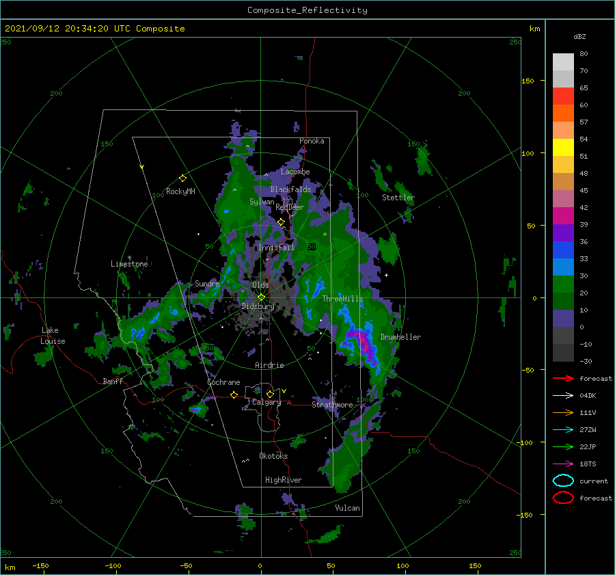Click the Limestone label on map
This screenshot has height=575, width=615.
(x=129, y=264)
